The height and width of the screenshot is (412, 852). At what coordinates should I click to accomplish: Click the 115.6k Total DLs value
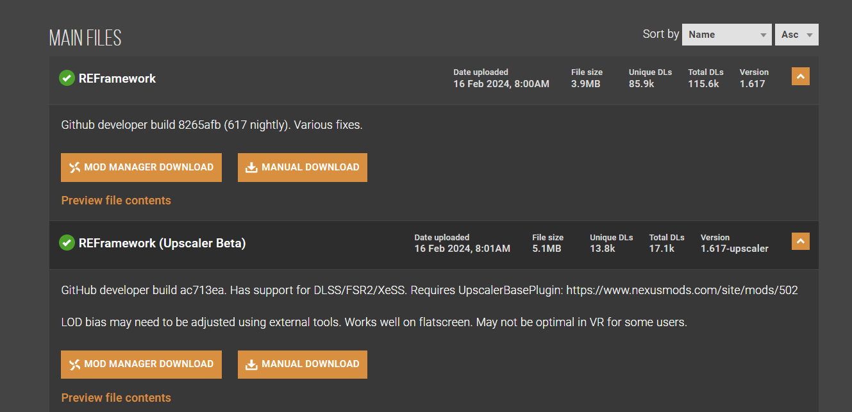click(x=703, y=84)
